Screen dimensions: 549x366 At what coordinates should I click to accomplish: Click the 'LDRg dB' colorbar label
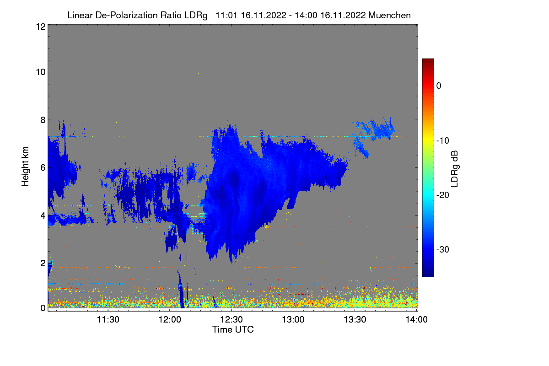click(x=454, y=168)
